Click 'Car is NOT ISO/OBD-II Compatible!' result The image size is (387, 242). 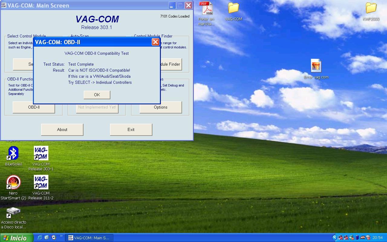click(99, 70)
